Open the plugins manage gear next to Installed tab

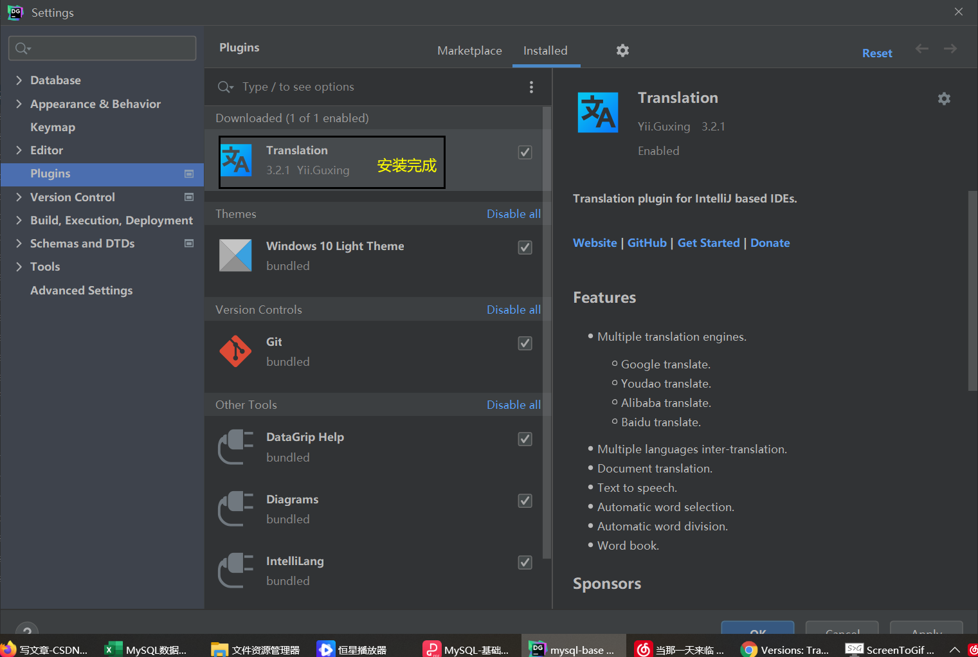(x=622, y=50)
